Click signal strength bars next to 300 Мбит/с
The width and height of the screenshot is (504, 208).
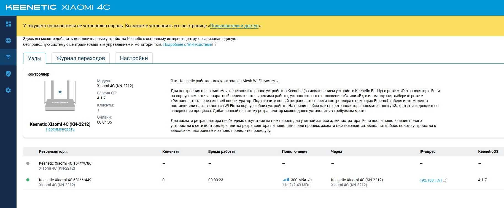pos(286,180)
